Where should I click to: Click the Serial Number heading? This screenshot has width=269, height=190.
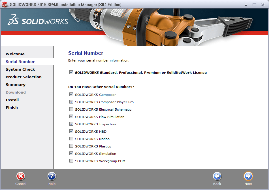tap(86, 53)
